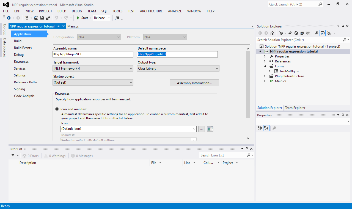Switch Properties panel to alphabetical sorting

click(x=266, y=128)
